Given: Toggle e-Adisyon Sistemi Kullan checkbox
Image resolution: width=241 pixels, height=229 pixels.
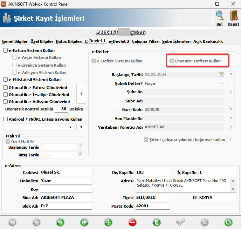Looking at the screenshot, I should [x=14, y=73].
